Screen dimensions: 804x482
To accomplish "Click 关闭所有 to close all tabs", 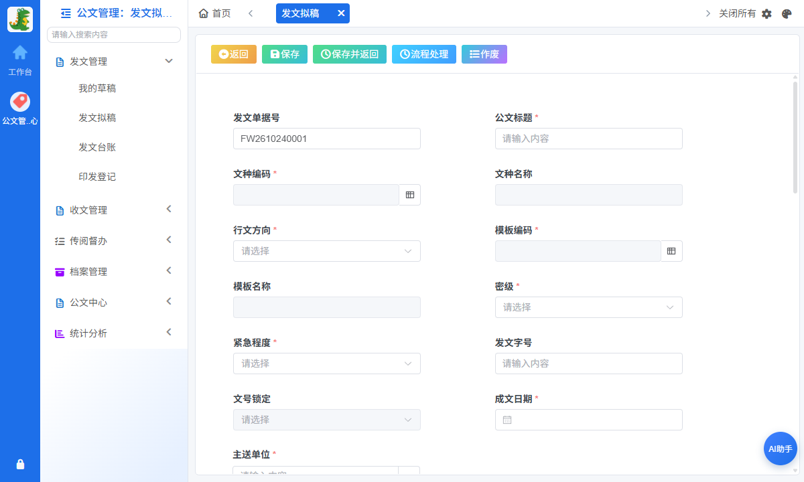I will [x=737, y=13].
